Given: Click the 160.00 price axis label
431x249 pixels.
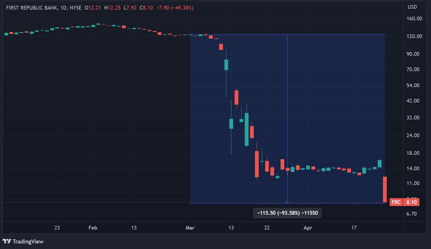Looking at the screenshot, I should pos(414,19).
